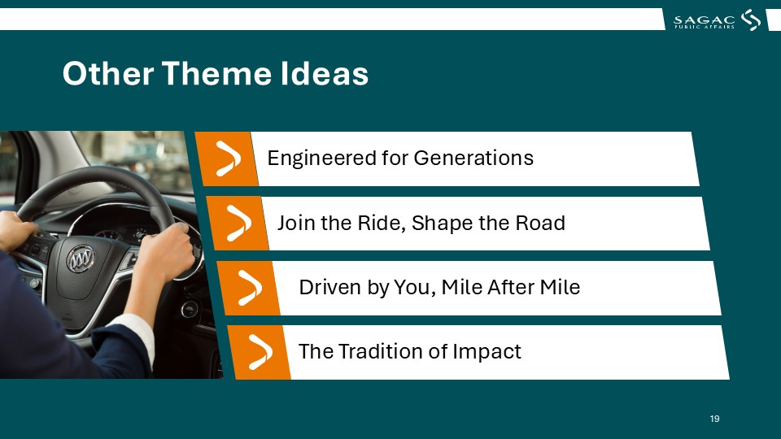Select the arrow icon beside The Tradition of Impact
The image size is (781, 439).
tap(260, 352)
